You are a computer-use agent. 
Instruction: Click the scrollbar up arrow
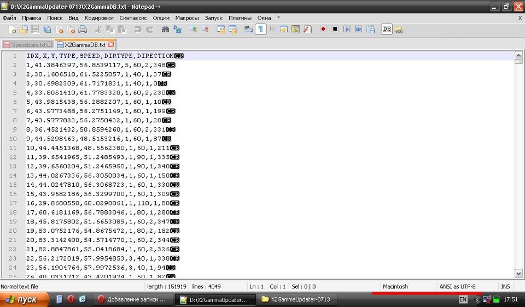click(518, 56)
